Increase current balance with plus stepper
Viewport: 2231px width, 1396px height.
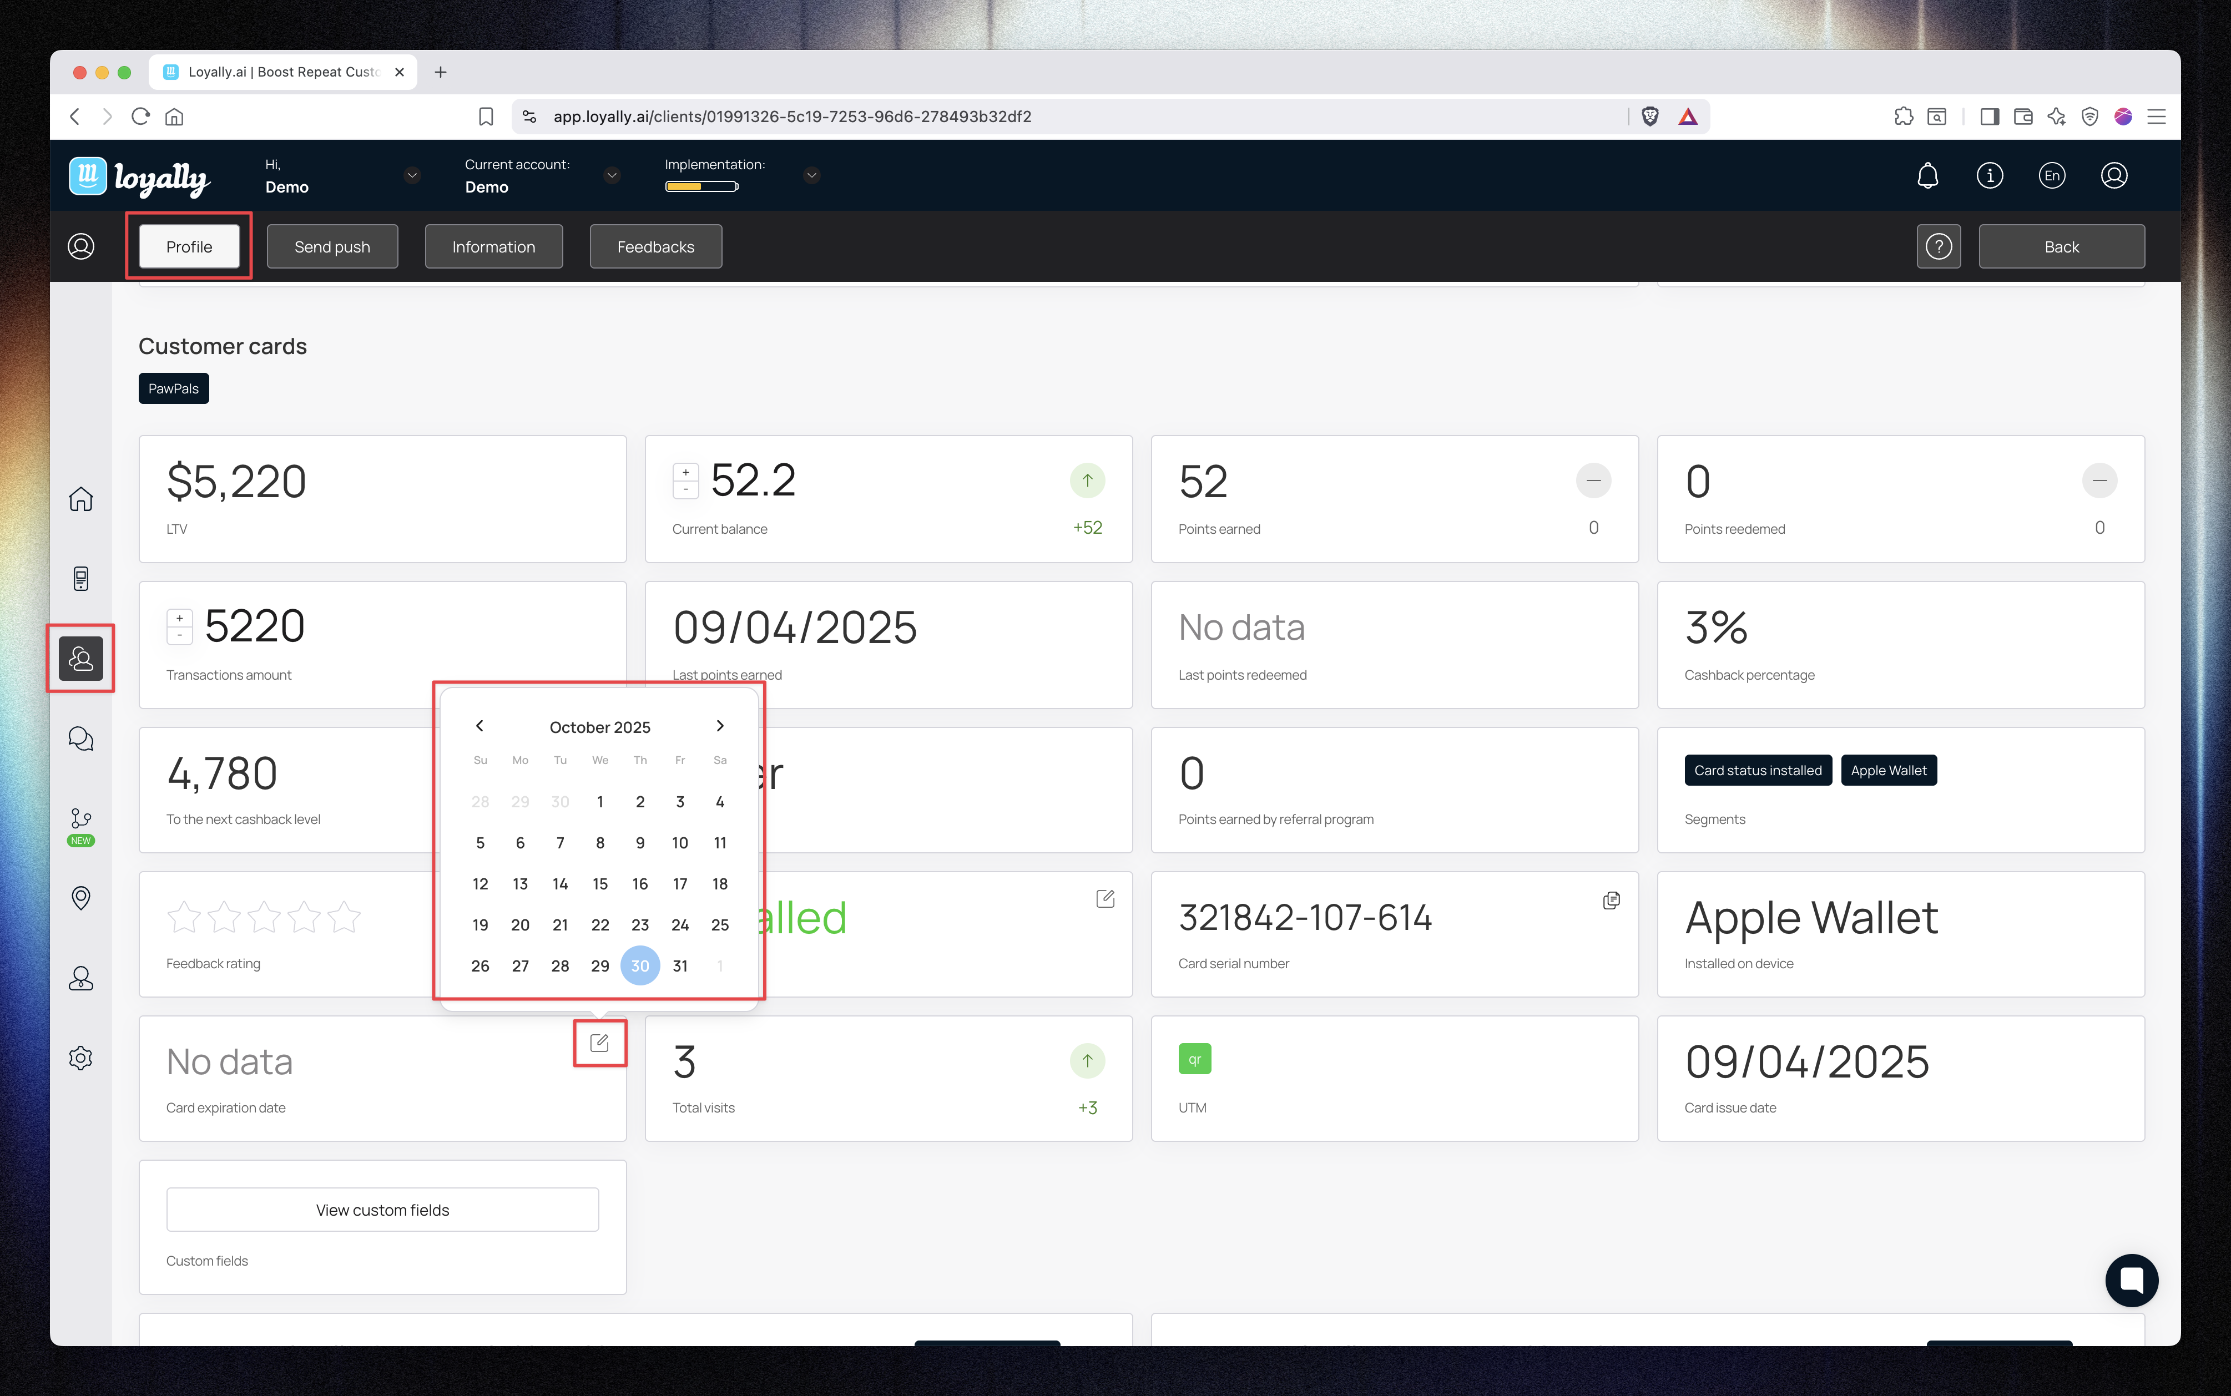pos(685,472)
